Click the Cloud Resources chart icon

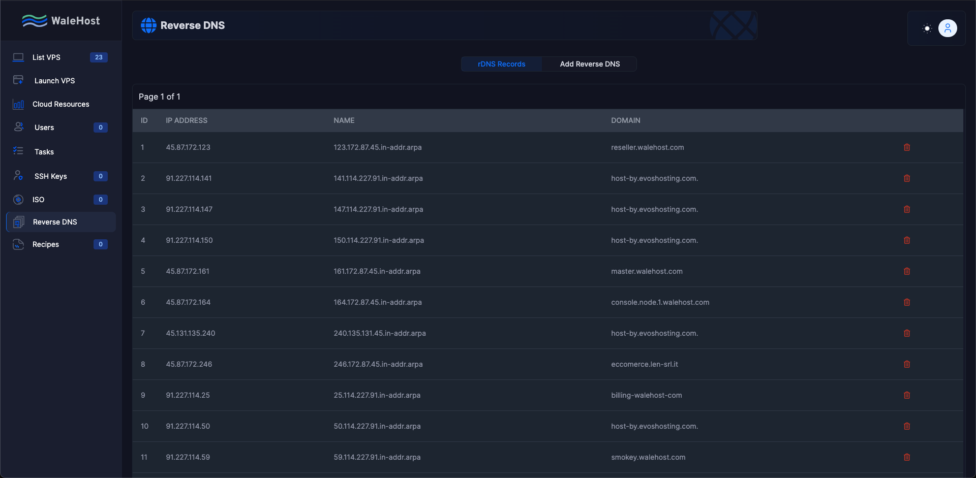[18, 104]
